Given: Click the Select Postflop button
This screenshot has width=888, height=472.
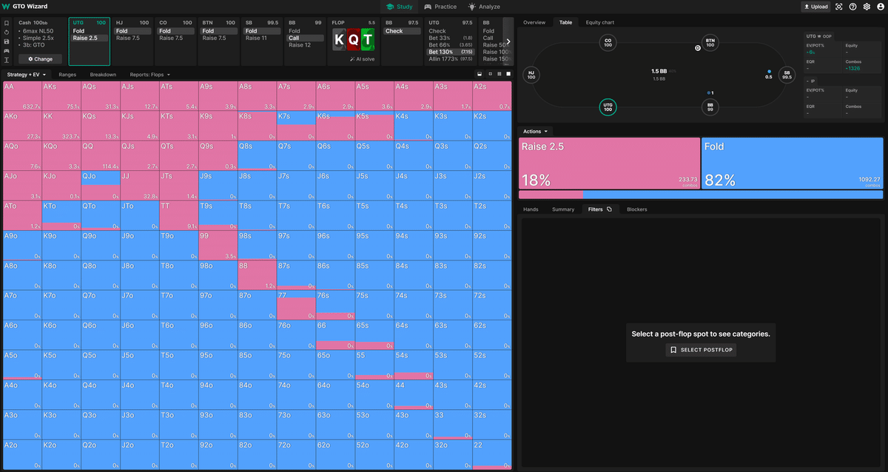Looking at the screenshot, I should point(700,350).
